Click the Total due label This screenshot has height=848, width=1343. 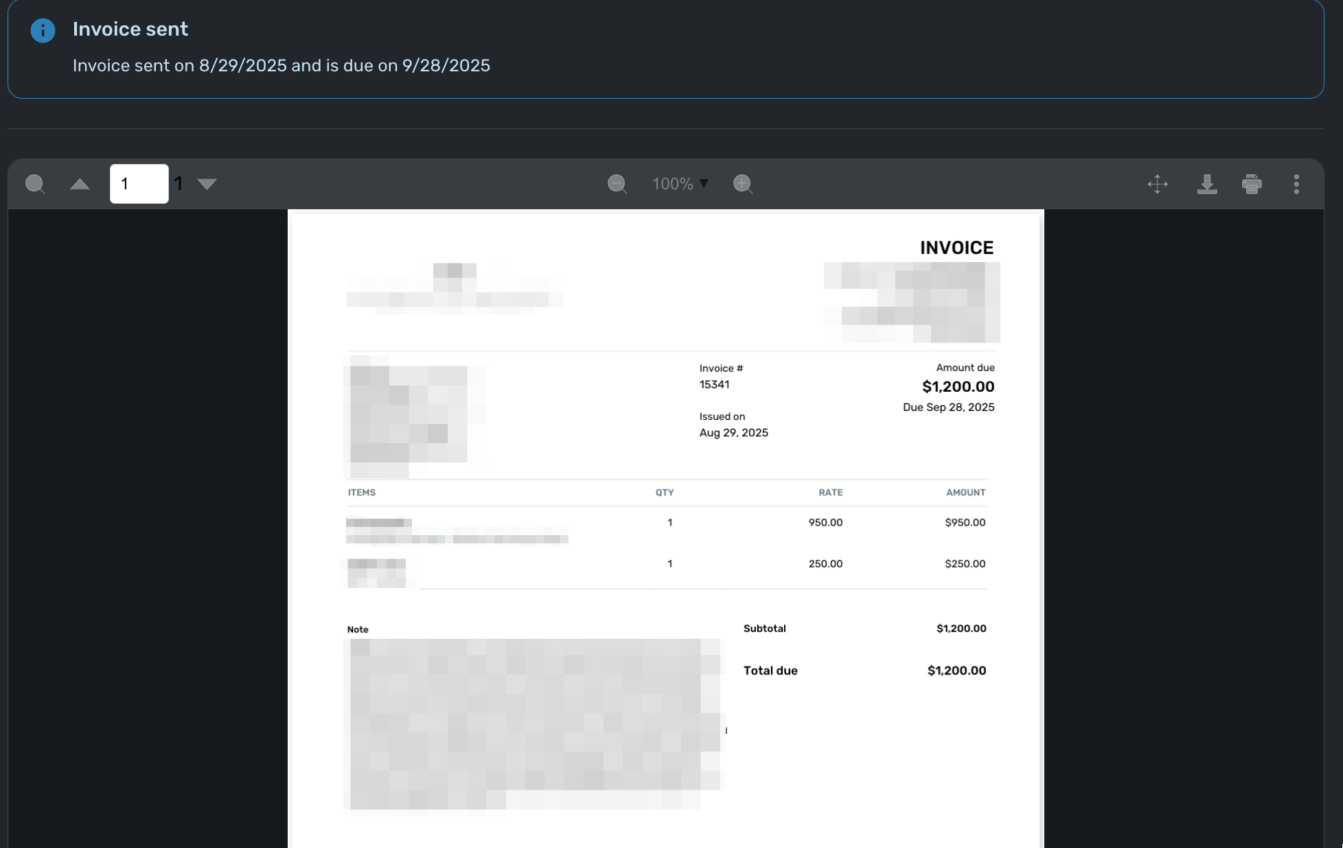(770, 671)
